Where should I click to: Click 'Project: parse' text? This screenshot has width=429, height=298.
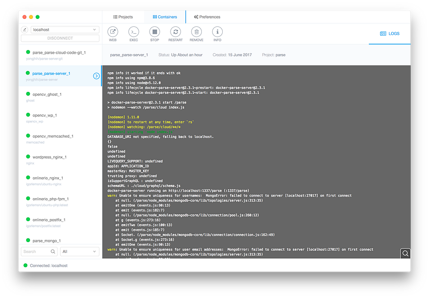pyautogui.click(x=273, y=55)
